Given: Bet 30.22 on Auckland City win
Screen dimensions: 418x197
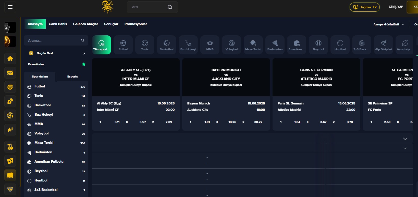Looking at the screenshot, I should (258, 122).
